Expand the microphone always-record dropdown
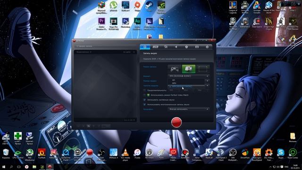This screenshot has height=170, width=302. [188, 109]
